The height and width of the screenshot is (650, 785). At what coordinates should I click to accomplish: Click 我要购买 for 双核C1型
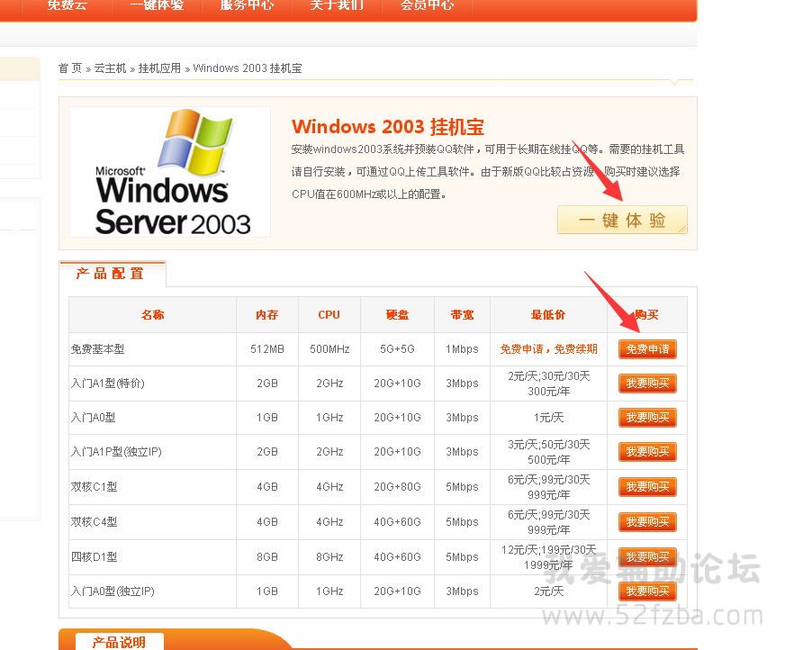[x=647, y=487]
